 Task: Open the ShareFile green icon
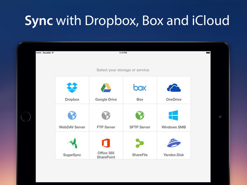(x=140, y=143)
